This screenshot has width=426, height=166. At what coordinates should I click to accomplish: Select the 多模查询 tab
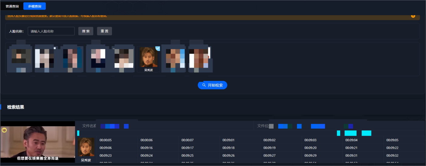[x=35, y=6]
